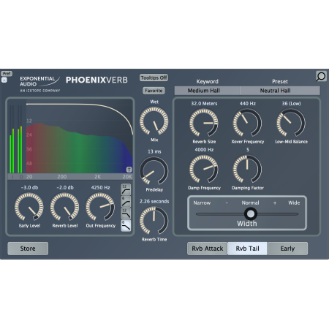Viewport: 329px width, 329px height.
Task: Select the highlighted 6 dB high-cut filter shape
Action: (x=126, y=225)
